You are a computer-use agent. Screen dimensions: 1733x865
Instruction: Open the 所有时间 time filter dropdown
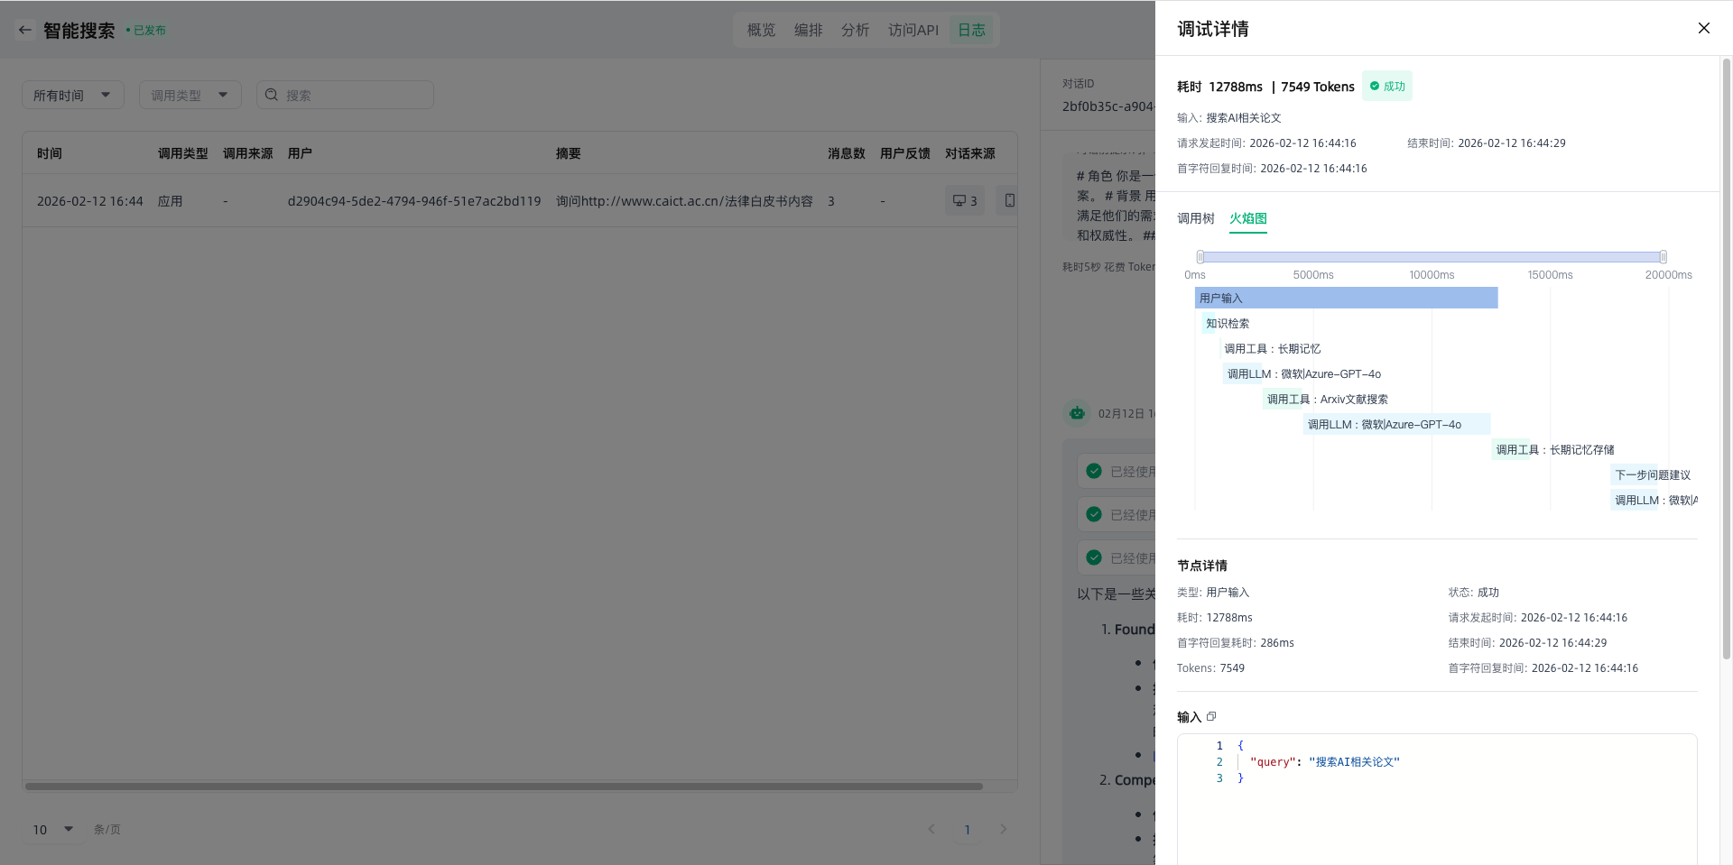(x=72, y=95)
